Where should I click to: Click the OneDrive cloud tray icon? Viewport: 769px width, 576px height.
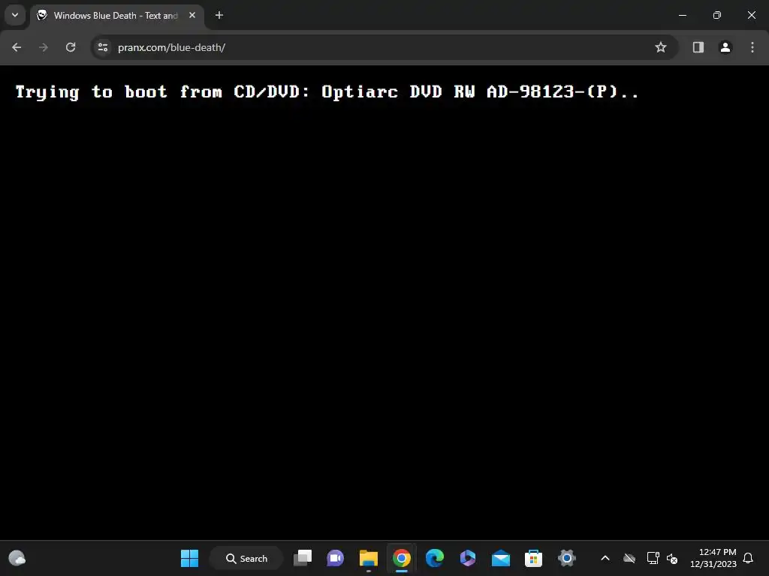coord(629,558)
